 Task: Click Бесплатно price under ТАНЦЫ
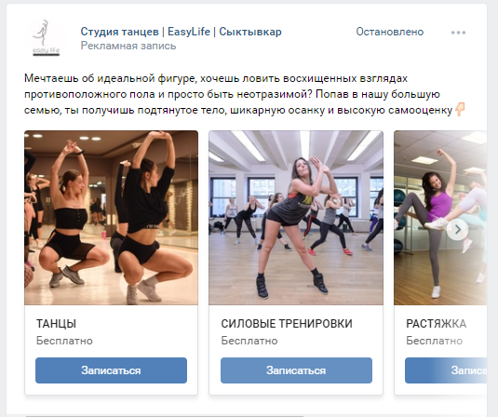(64, 341)
